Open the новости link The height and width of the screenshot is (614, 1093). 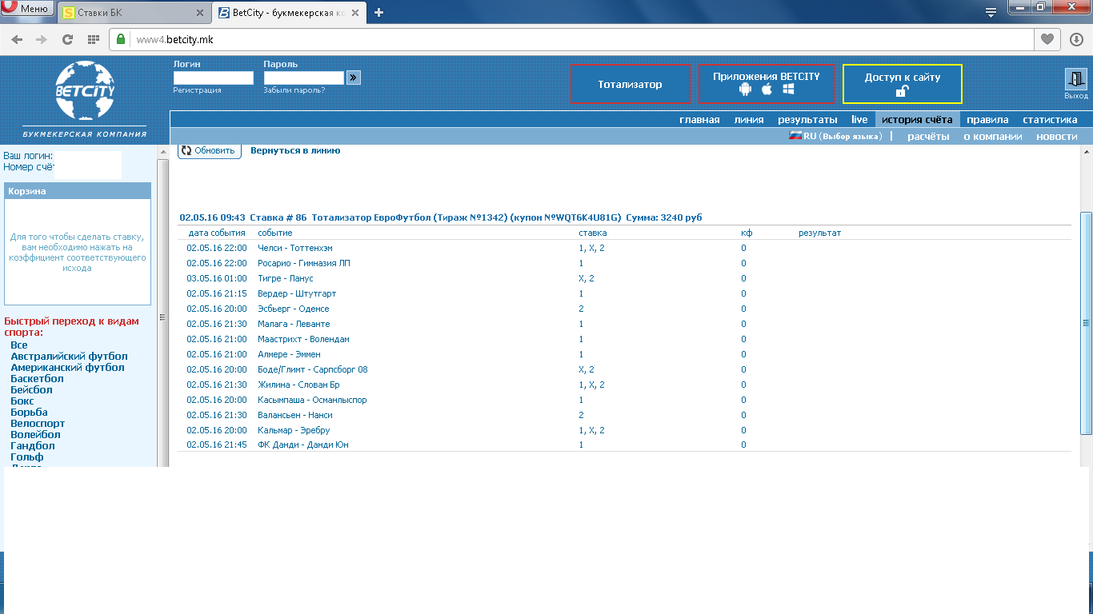(1056, 137)
